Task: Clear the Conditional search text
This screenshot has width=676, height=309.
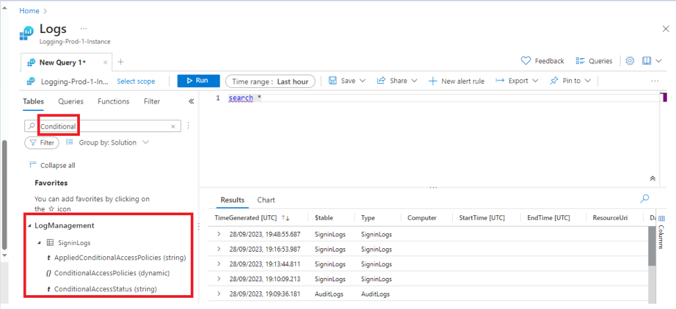Action: [x=173, y=125]
